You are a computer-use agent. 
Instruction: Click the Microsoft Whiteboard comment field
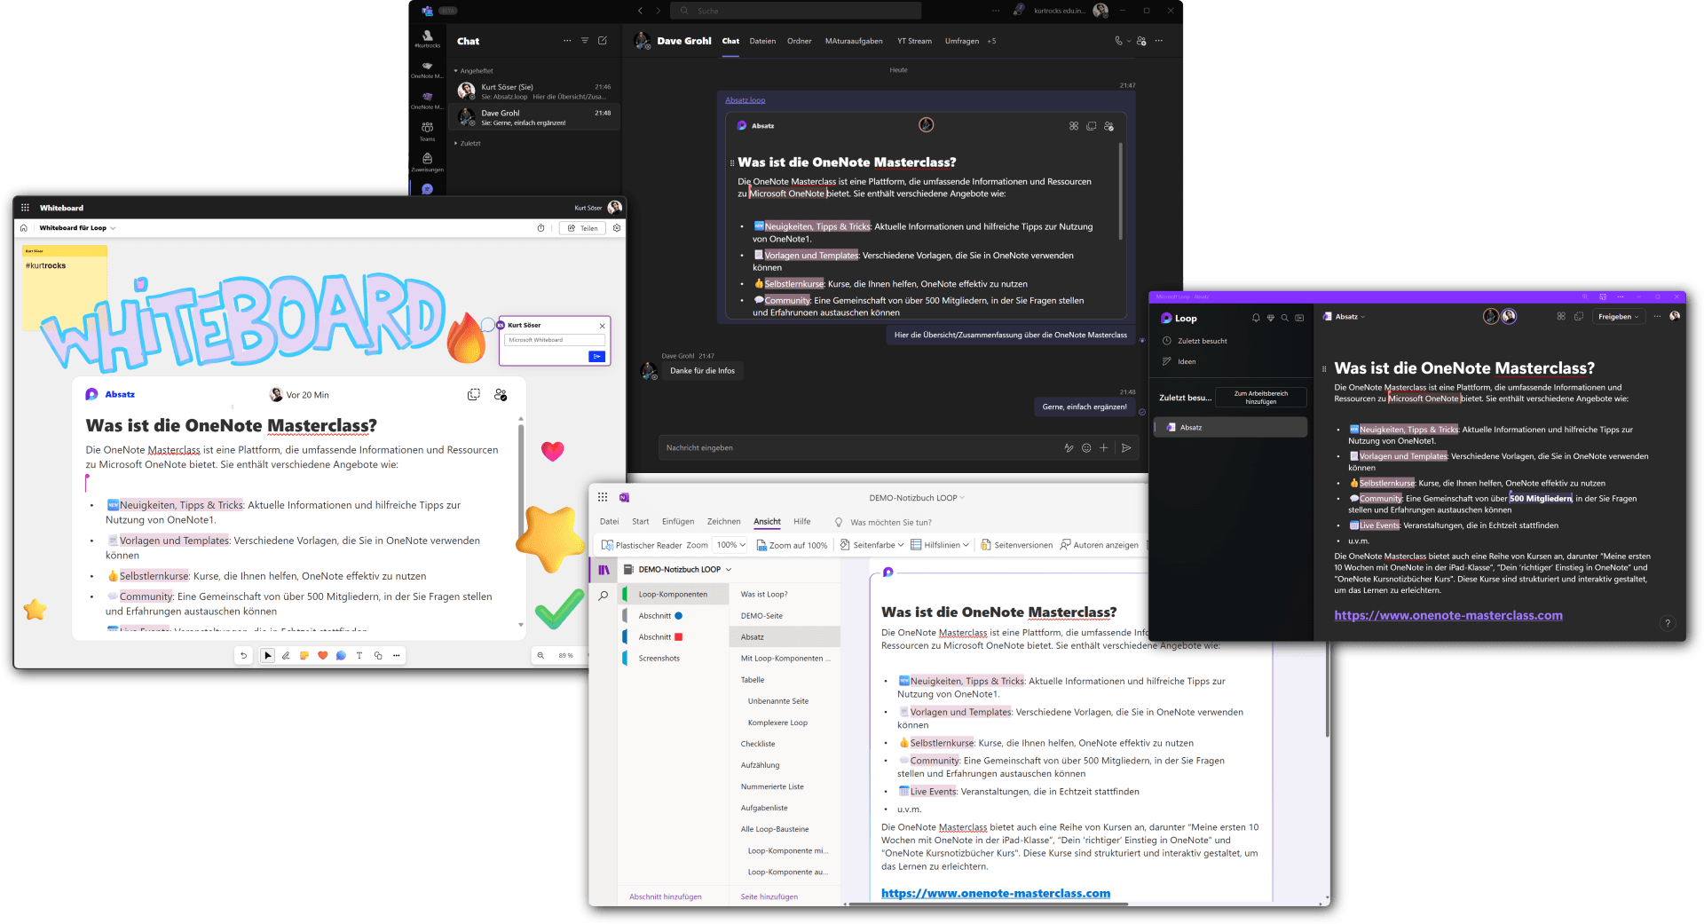(x=555, y=340)
